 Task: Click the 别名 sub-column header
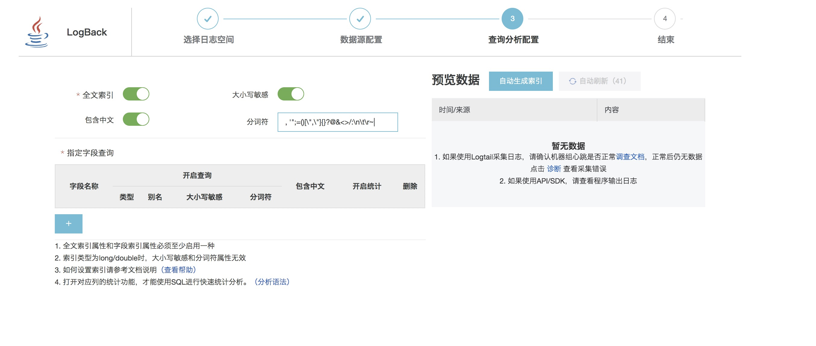154,197
